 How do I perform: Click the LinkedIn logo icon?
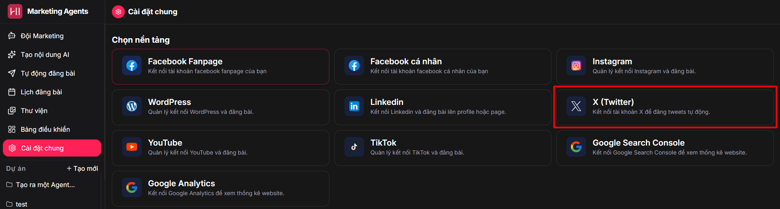pos(354,107)
